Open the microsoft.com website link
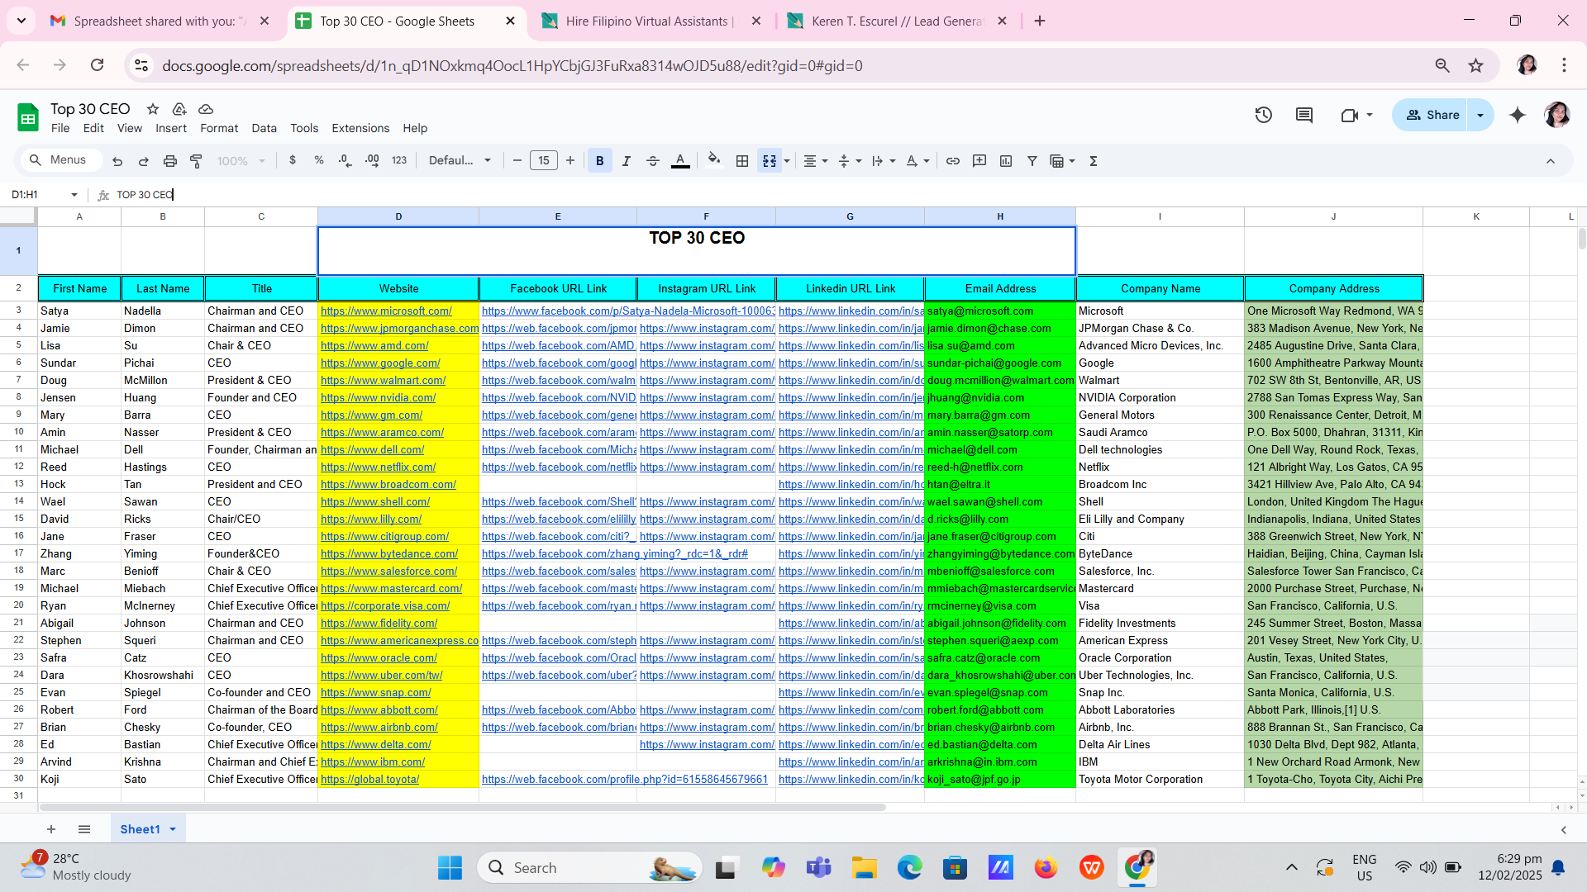 point(386,311)
